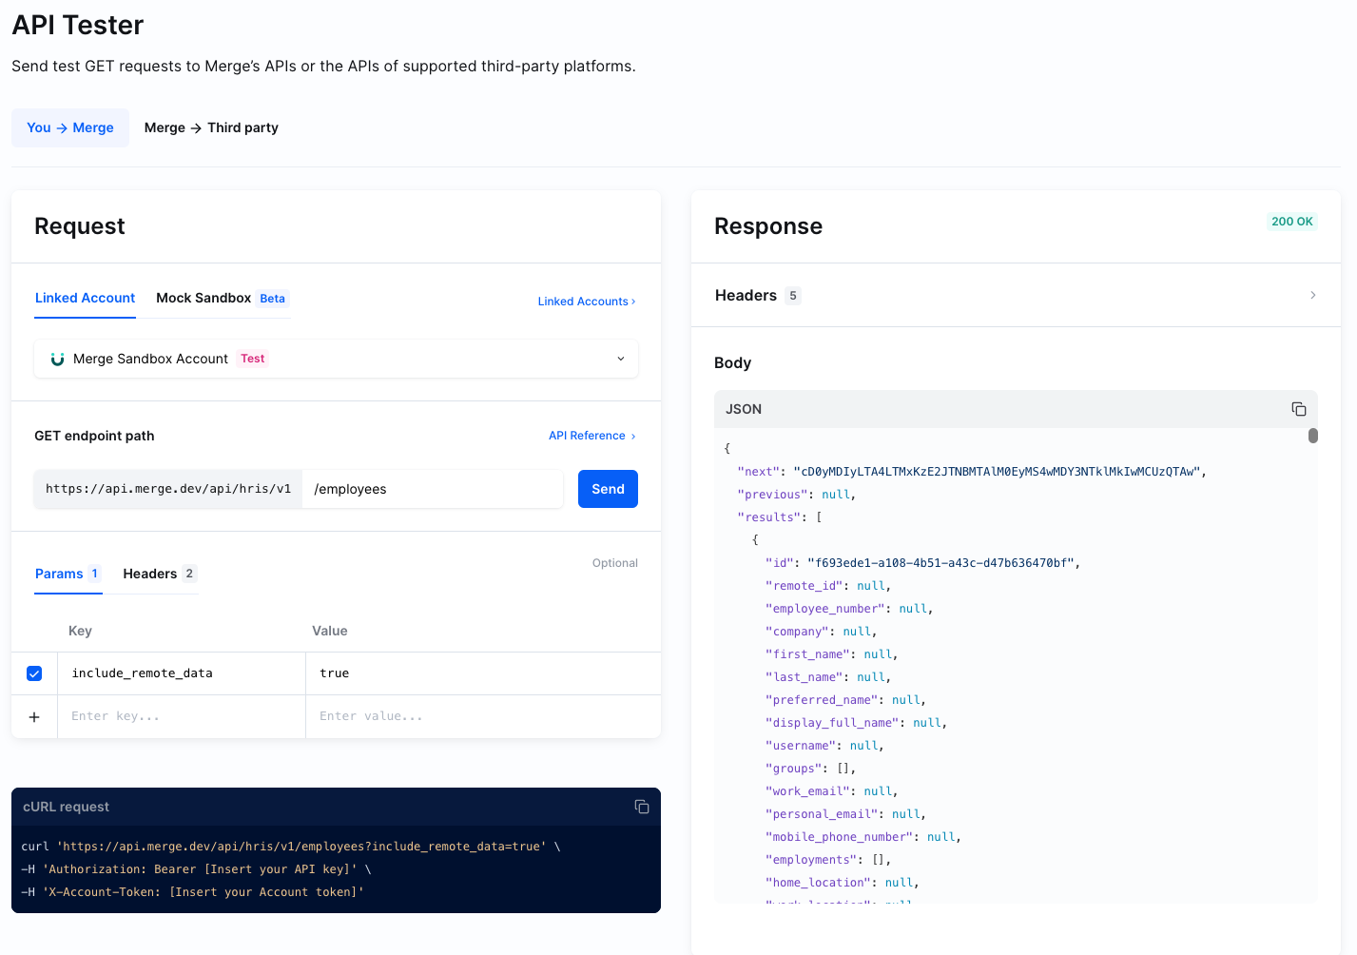1357x955 pixels.
Task: Copy the cURL request
Action: [642, 807]
